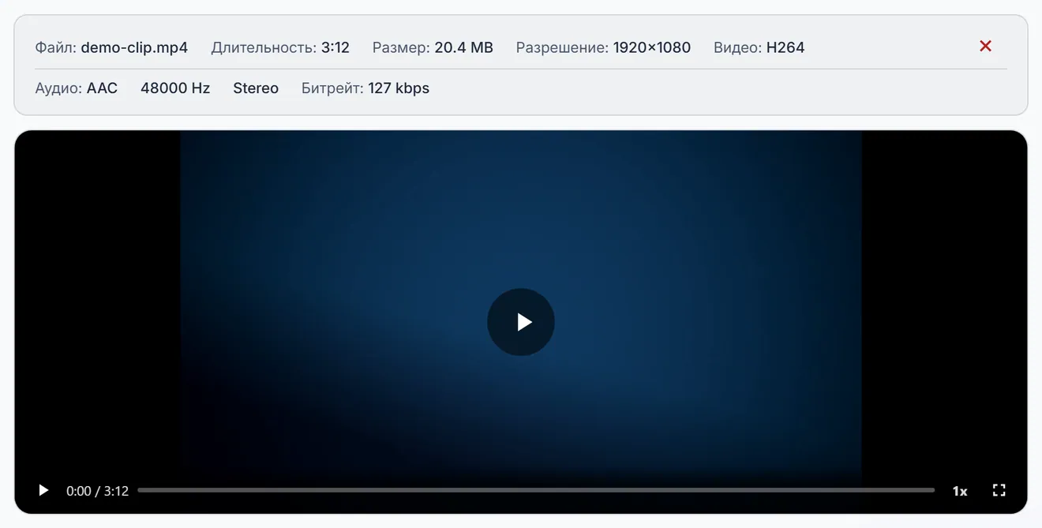Viewport: 1042px width, 528px height.
Task: Click the video codec value H264
Action: 785,47
